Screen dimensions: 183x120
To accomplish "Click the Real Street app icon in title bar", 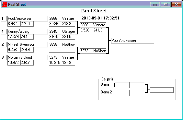I will (4, 4).
